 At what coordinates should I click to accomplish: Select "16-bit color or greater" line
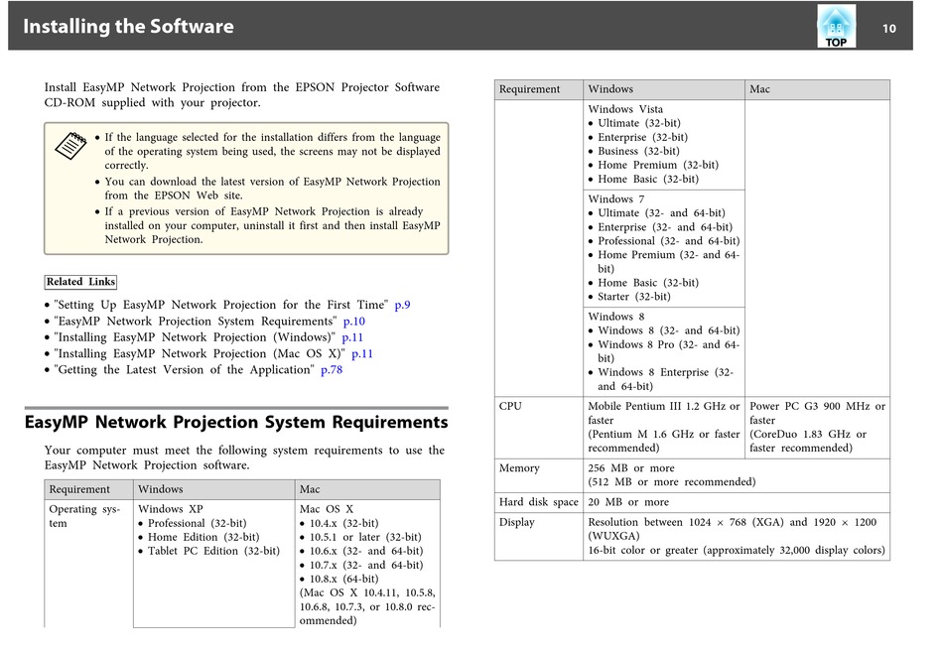pyautogui.click(x=737, y=551)
